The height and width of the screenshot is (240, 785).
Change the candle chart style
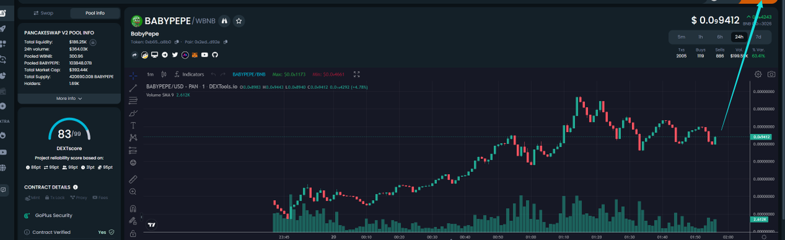coord(164,75)
